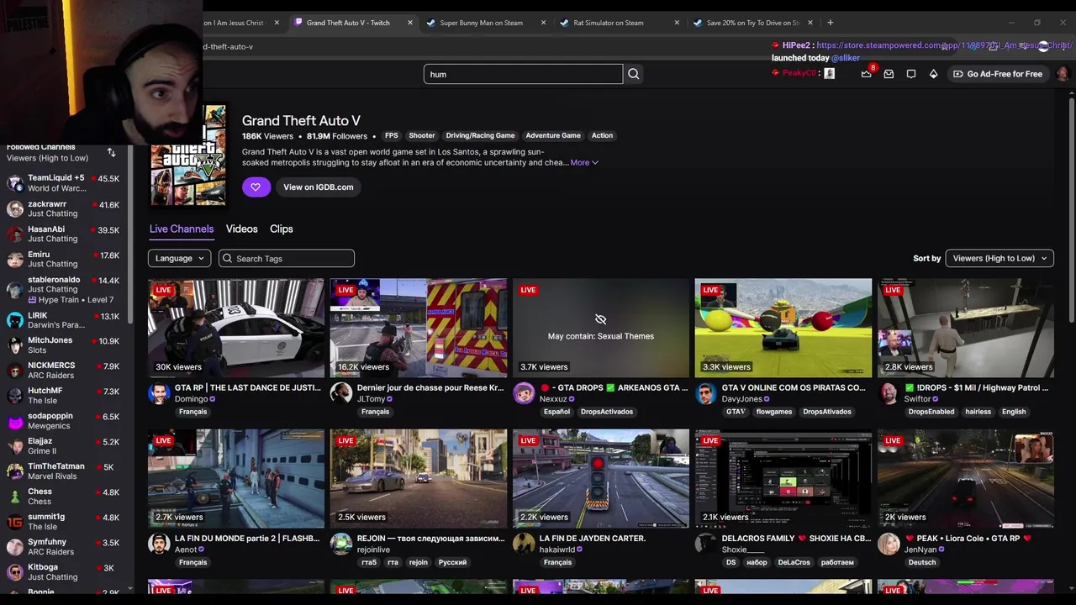The width and height of the screenshot is (1076, 605).
Task: Click Nexxuz channel avatar
Action: coord(524,393)
